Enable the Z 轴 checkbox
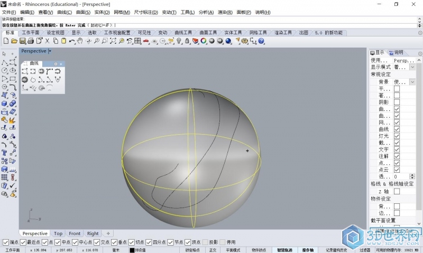 [x=397, y=191]
